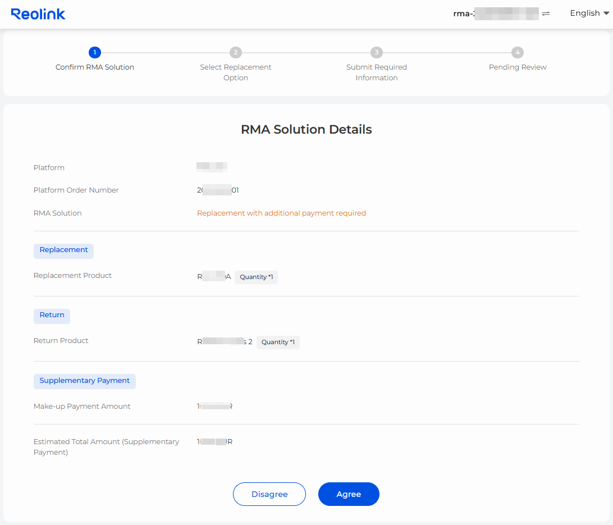Click the Supplementary Payment label tag
This screenshot has width=613, height=525.
[84, 381]
